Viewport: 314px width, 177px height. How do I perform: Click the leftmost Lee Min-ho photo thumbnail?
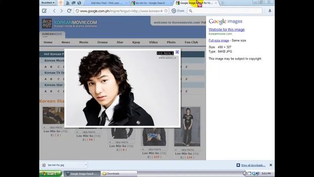click(x=53, y=116)
